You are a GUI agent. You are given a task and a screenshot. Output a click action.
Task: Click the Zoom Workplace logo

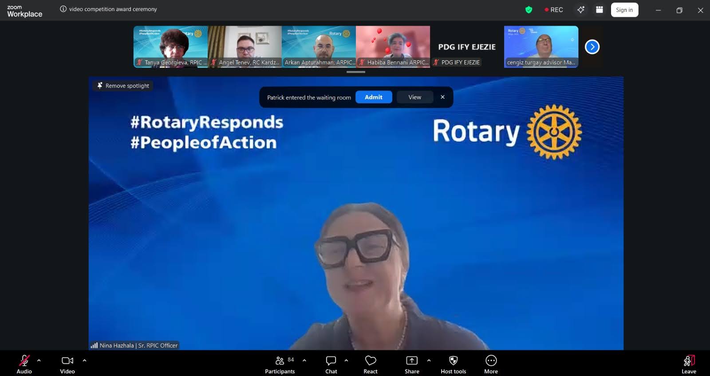pyautogui.click(x=24, y=11)
